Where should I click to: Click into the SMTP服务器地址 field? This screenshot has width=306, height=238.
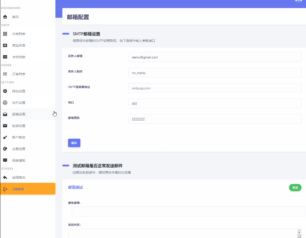point(215,88)
